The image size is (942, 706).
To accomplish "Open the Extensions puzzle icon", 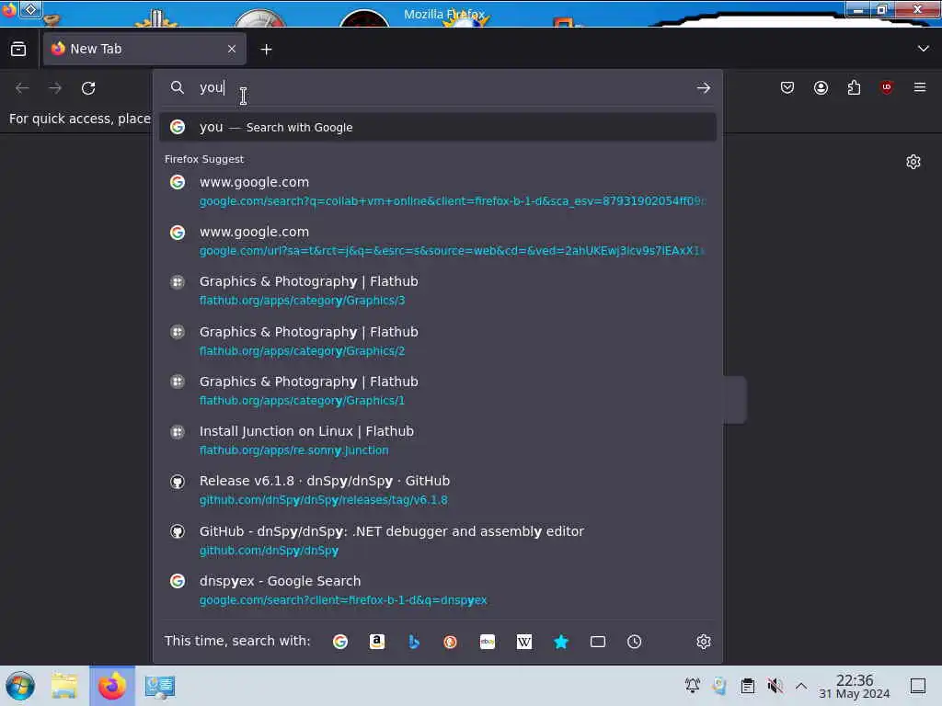I will (x=854, y=87).
